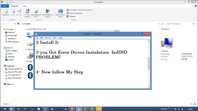Open Internet Explorer from taskbar

click(19, 109)
